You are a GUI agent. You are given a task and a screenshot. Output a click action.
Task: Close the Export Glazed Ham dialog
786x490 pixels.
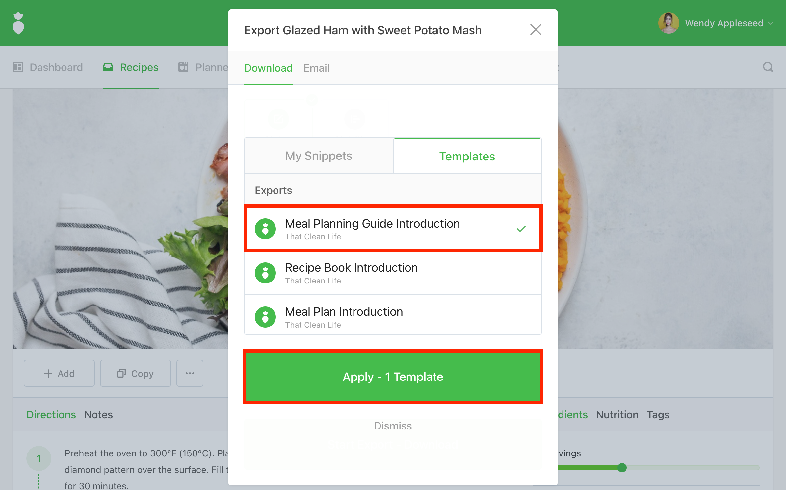536,30
